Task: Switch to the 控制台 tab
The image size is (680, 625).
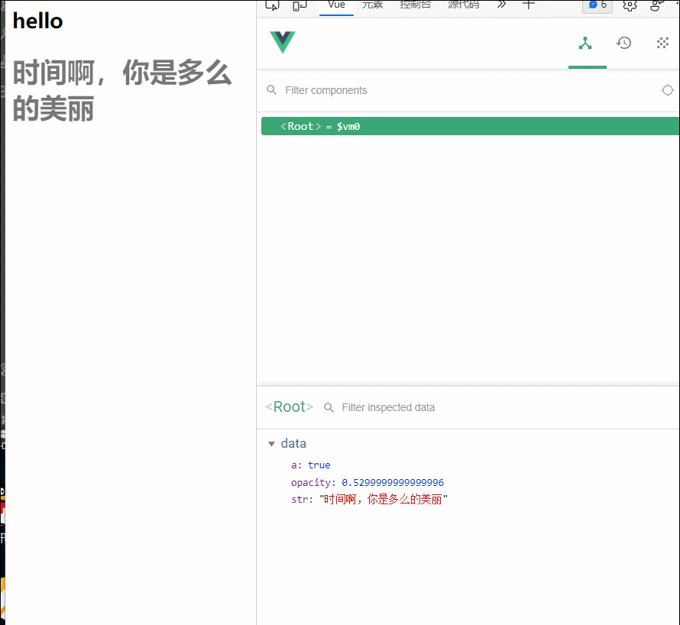Action: point(416,5)
